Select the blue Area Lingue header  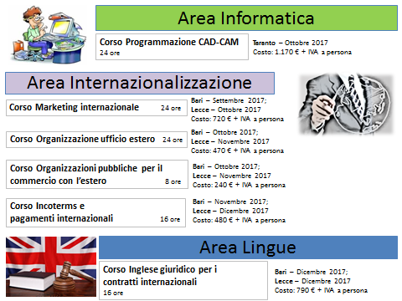(x=248, y=247)
